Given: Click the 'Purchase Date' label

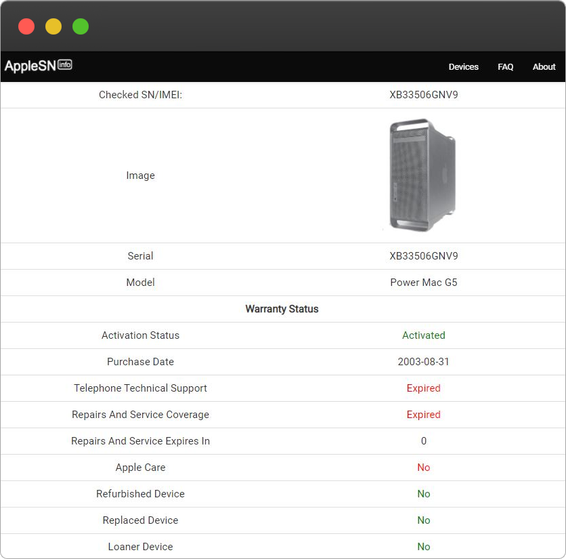Looking at the screenshot, I should pyautogui.click(x=140, y=362).
